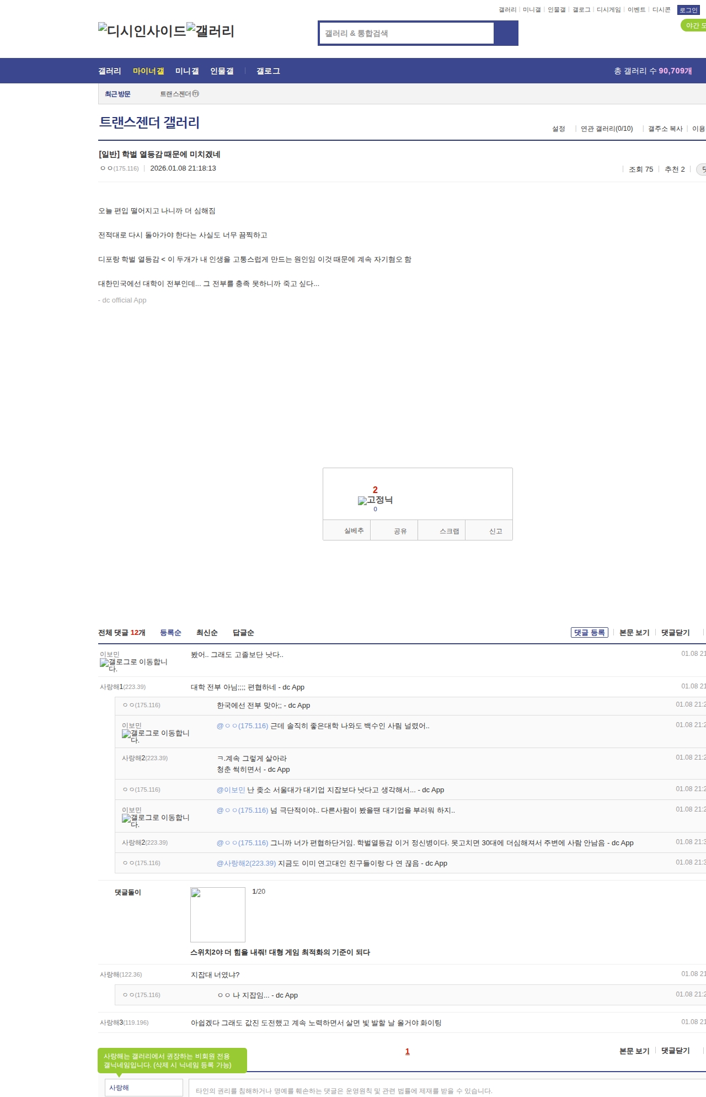Expand 연관 갤러리(0/10) list
The image size is (706, 1097).
pos(607,129)
